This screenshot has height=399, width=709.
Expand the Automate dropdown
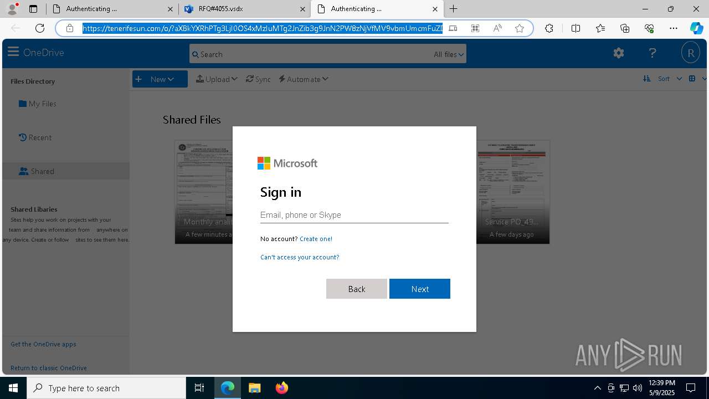(x=304, y=79)
